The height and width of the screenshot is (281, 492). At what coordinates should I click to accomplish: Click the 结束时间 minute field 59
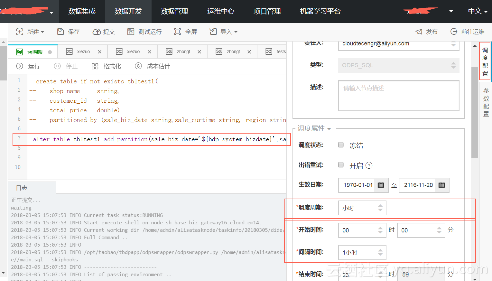point(421,275)
